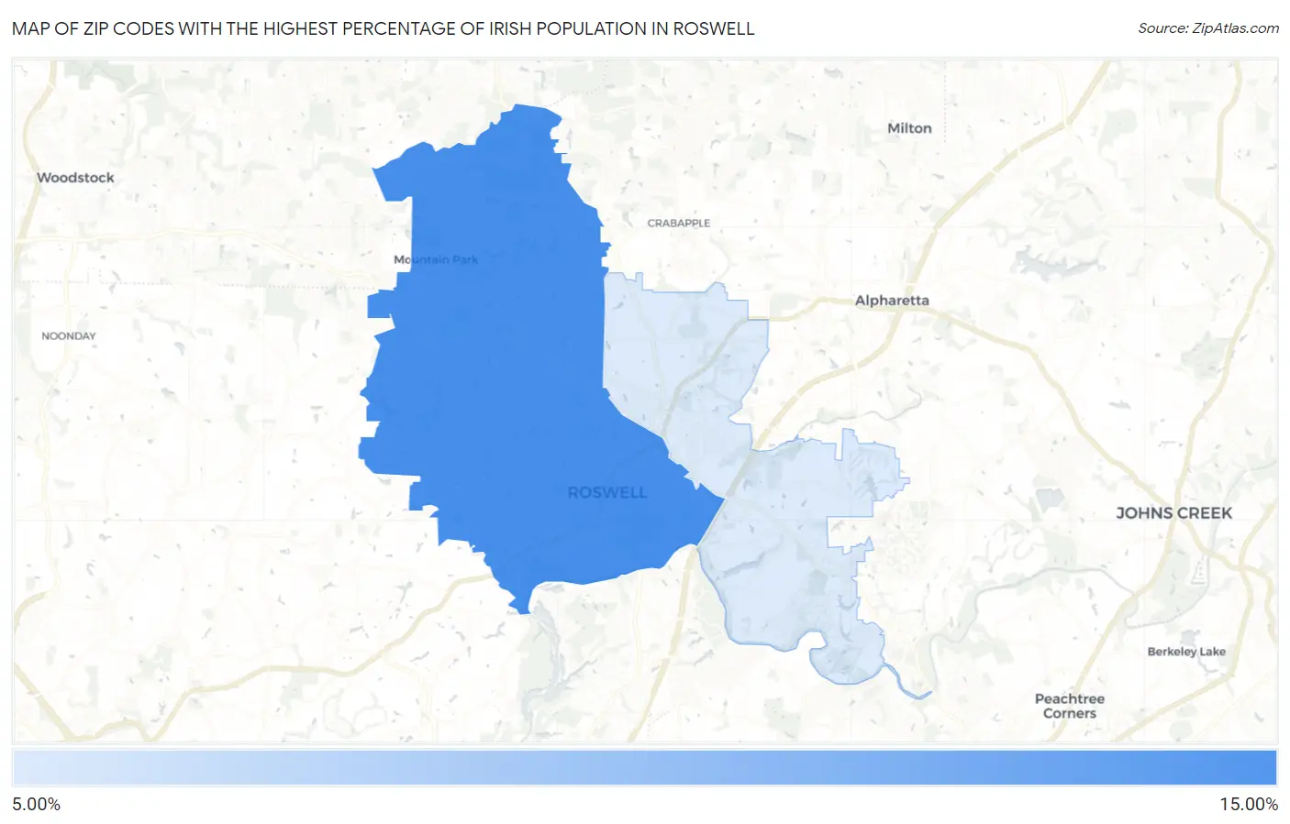
Task: Click the ROSWELL label on the map
Action: 607,493
